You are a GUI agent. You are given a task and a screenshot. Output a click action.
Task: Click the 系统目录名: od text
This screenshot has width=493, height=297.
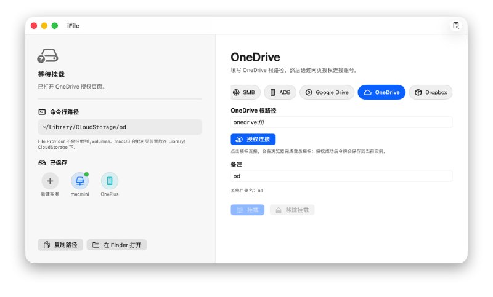pyautogui.click(x=247, y=191)
